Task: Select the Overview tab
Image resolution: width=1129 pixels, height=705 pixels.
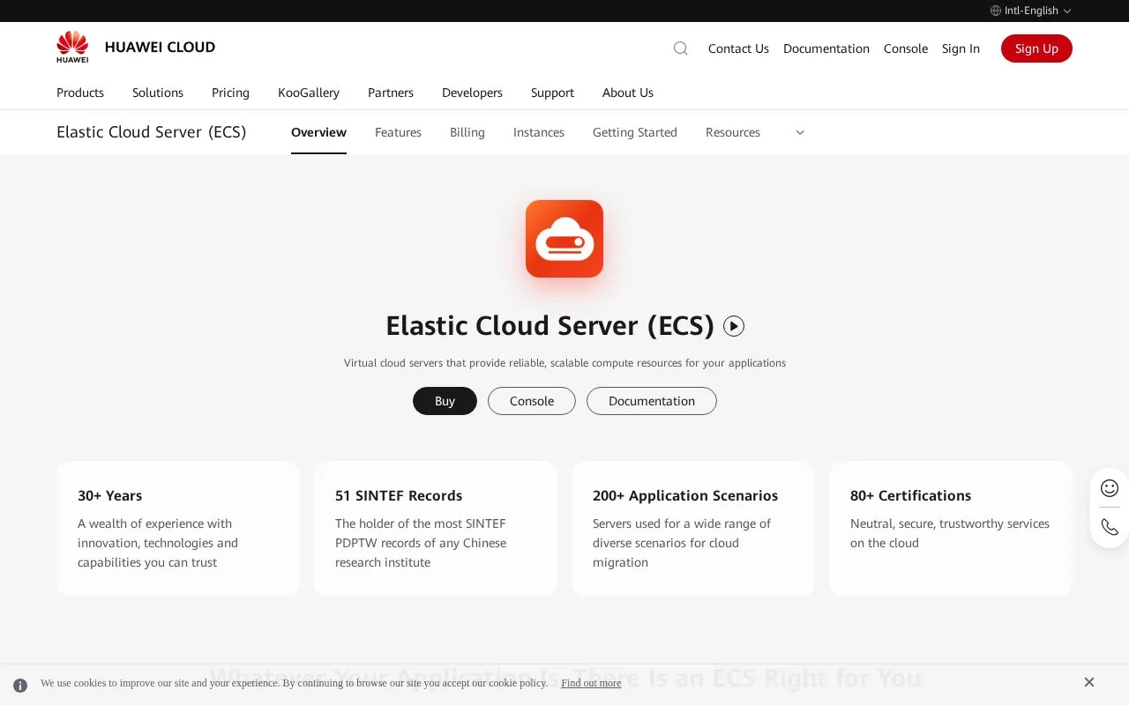Action: (318, 132)
